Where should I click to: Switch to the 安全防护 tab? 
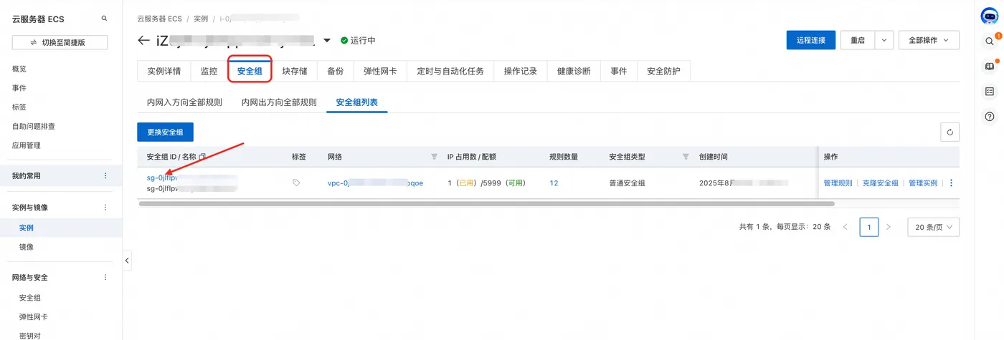663,72
